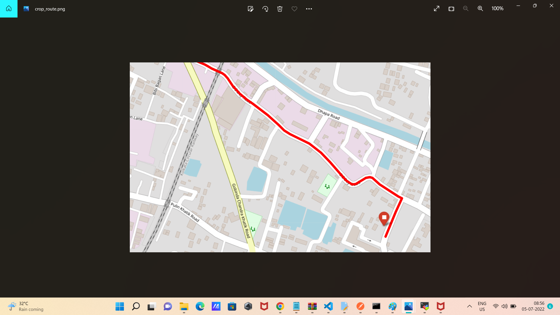The height and width of the screenshot is (315, 560).
Task: Open the see more options menu
Action: tap(309, 9)
